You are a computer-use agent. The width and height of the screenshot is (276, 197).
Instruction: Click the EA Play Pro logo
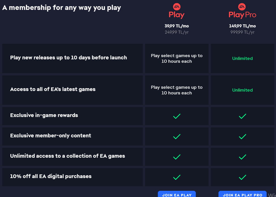pos(242,11)
